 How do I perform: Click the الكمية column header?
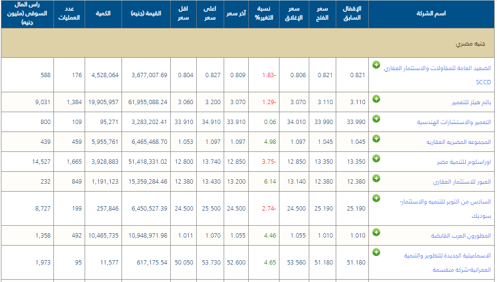(103, 14)
